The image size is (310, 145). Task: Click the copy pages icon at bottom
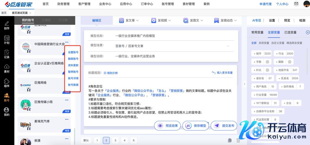[230, 141]
